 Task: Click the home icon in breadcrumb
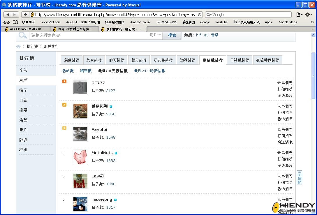pos(18,47)
